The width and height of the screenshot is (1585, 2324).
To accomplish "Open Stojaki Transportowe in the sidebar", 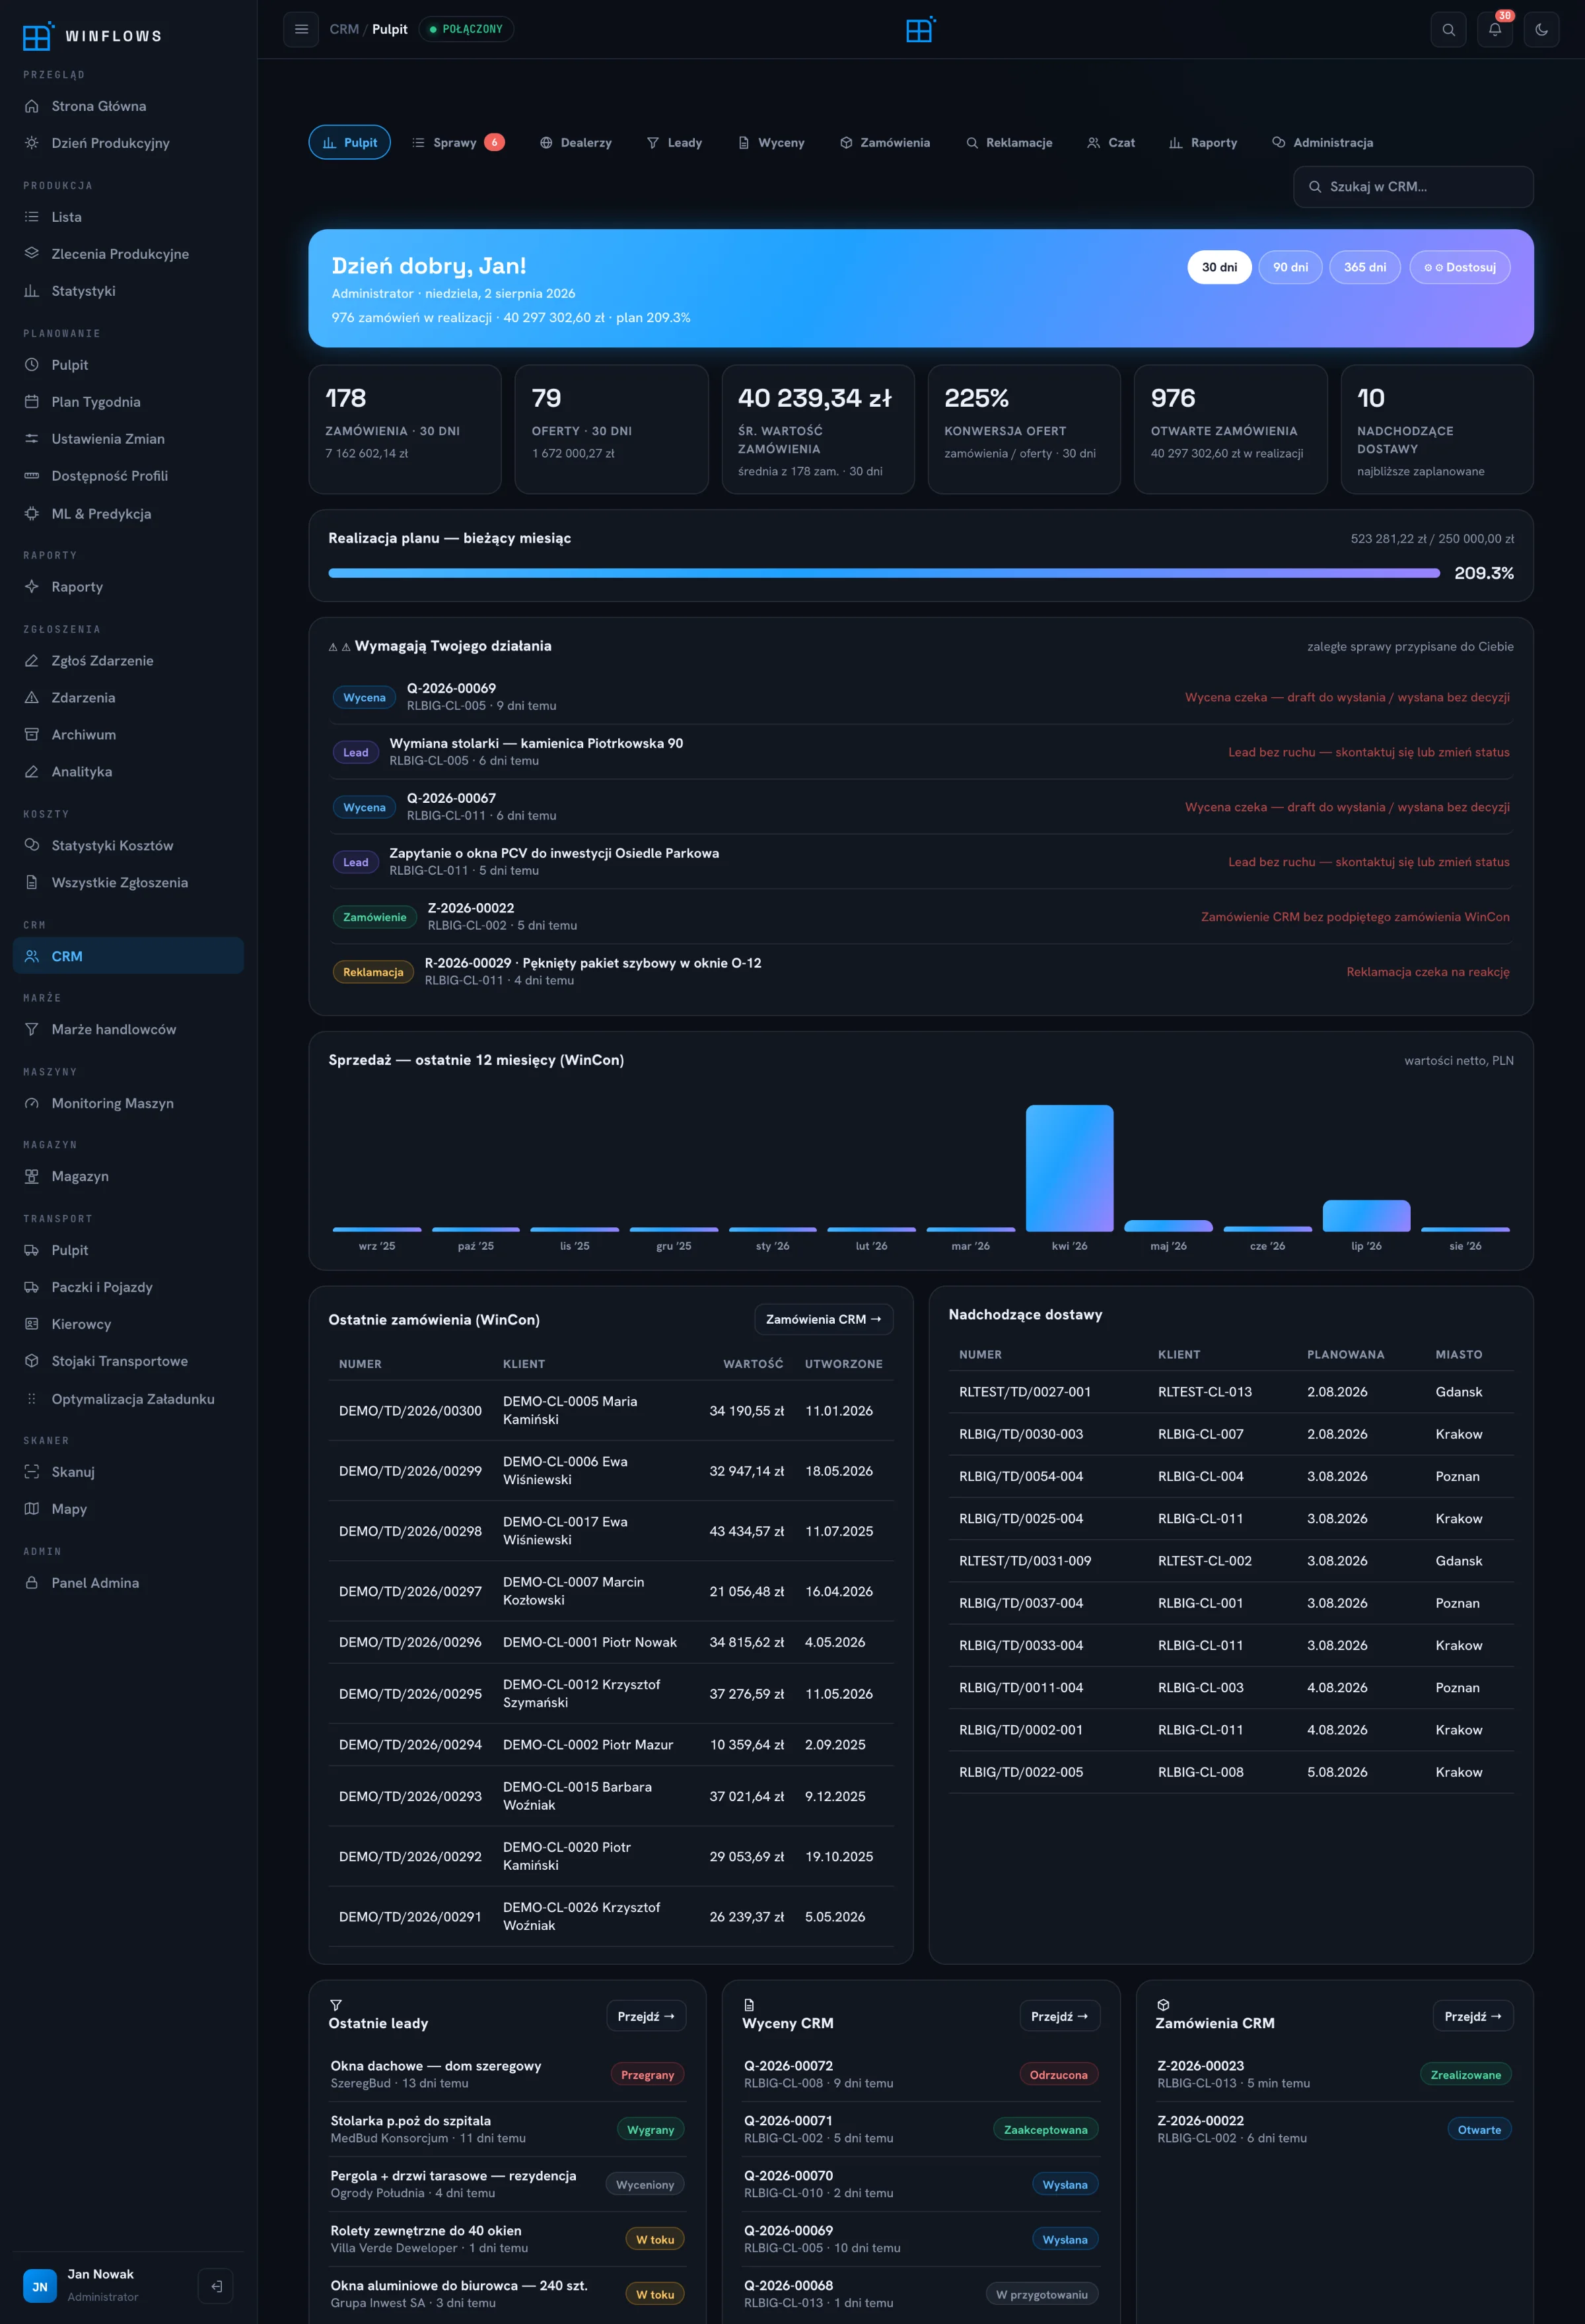I will click(x=128, y=1362).
